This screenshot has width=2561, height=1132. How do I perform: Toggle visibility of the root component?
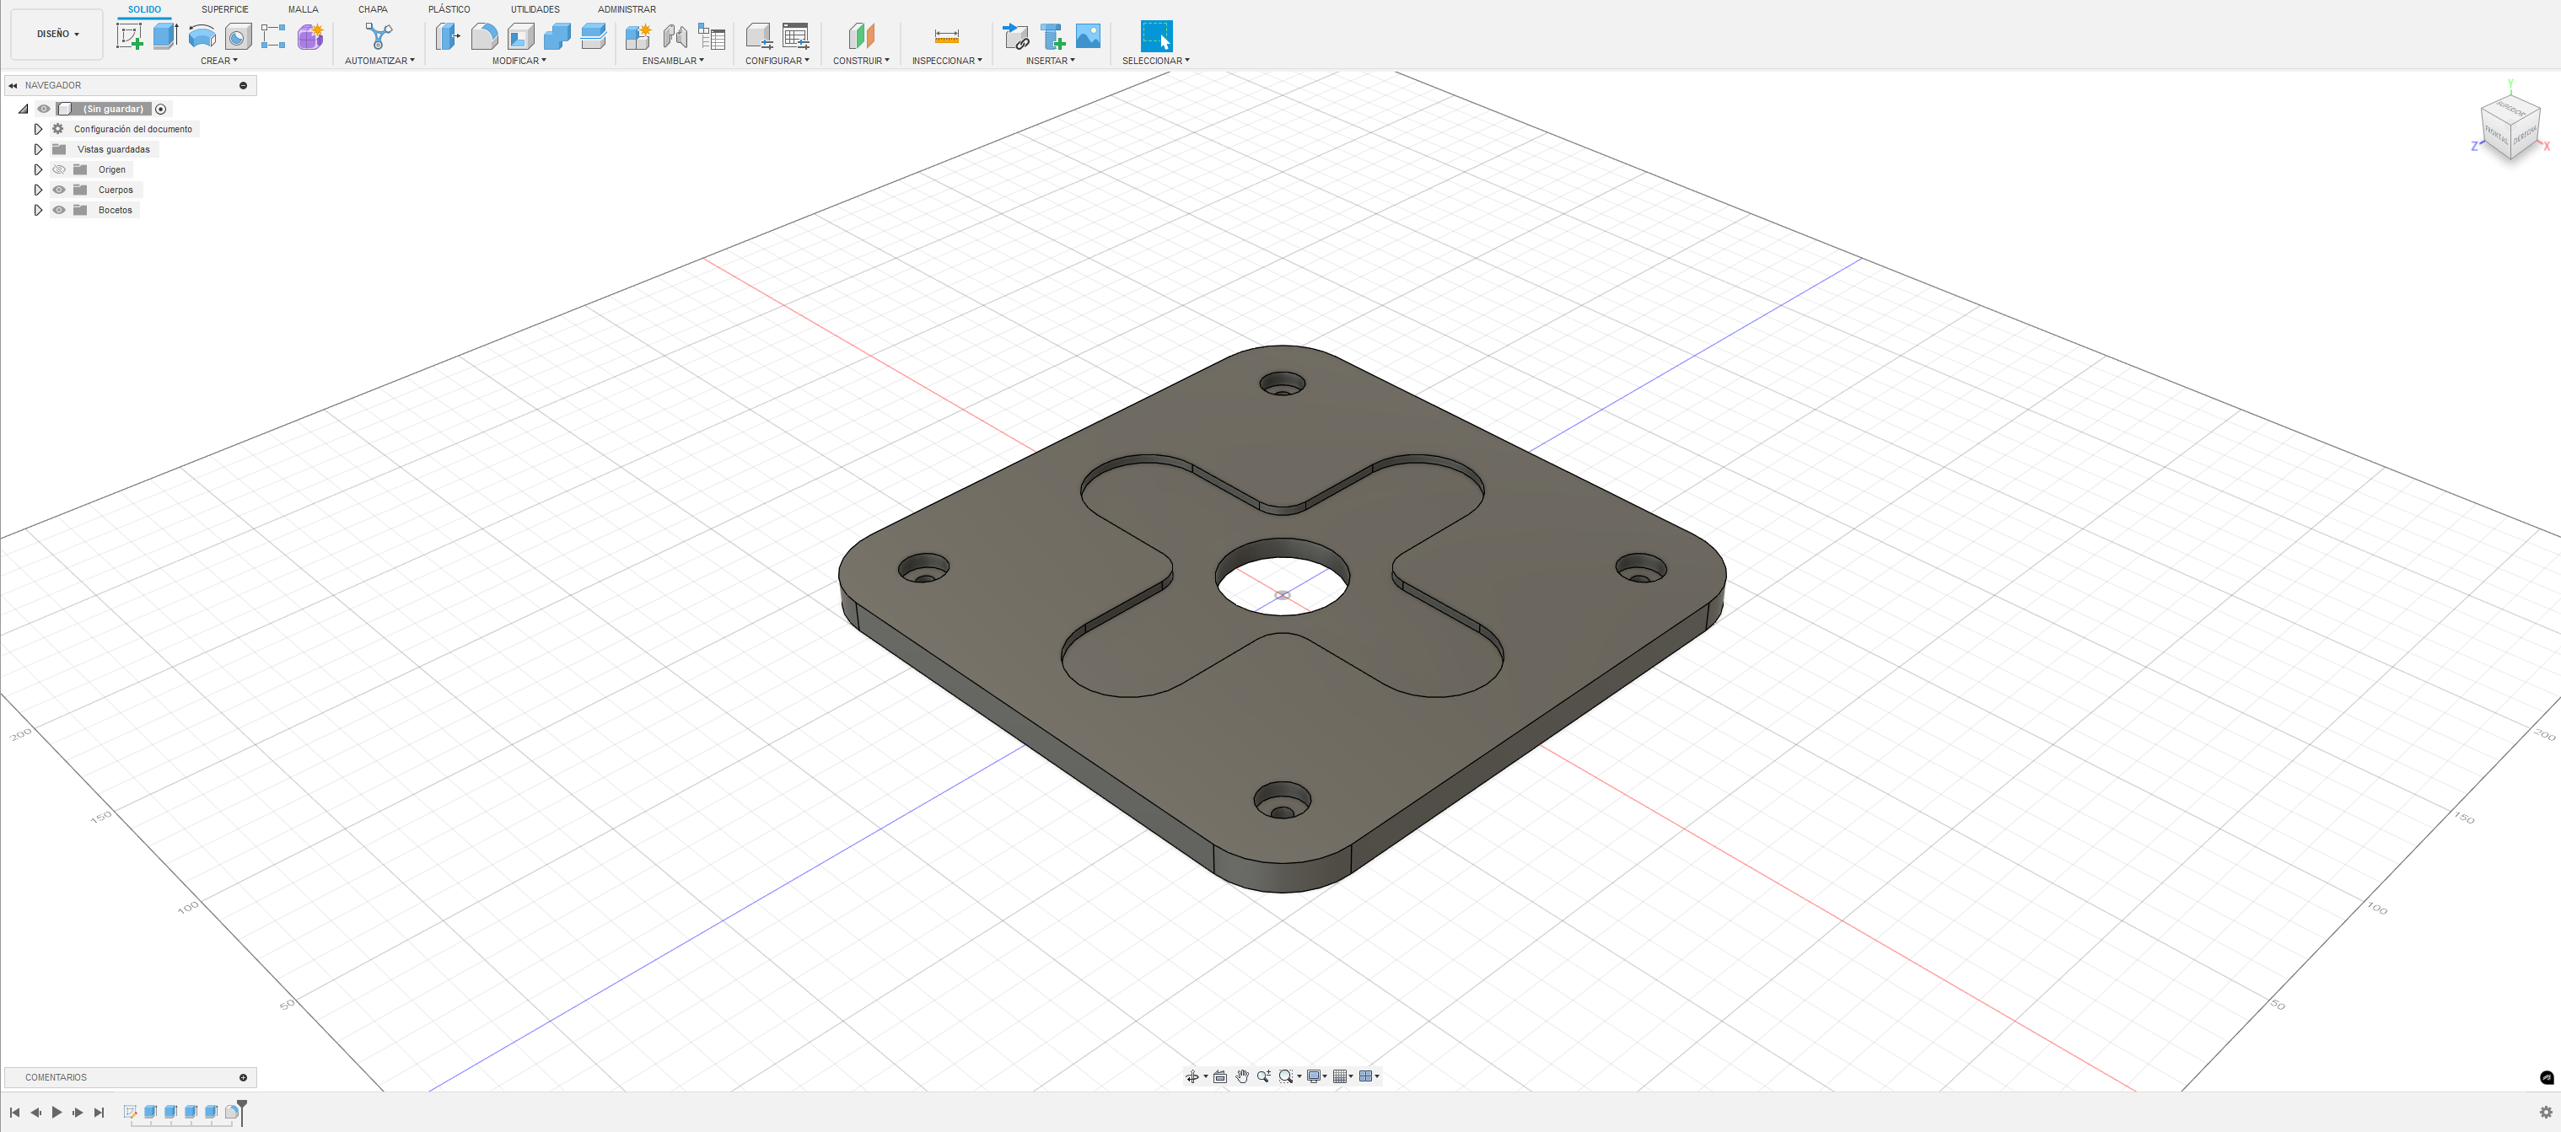click(x=44, y=110)
